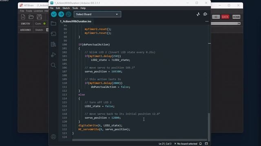
Task: Click the Verify sketch checkmark button
Action: click(54, 14)
